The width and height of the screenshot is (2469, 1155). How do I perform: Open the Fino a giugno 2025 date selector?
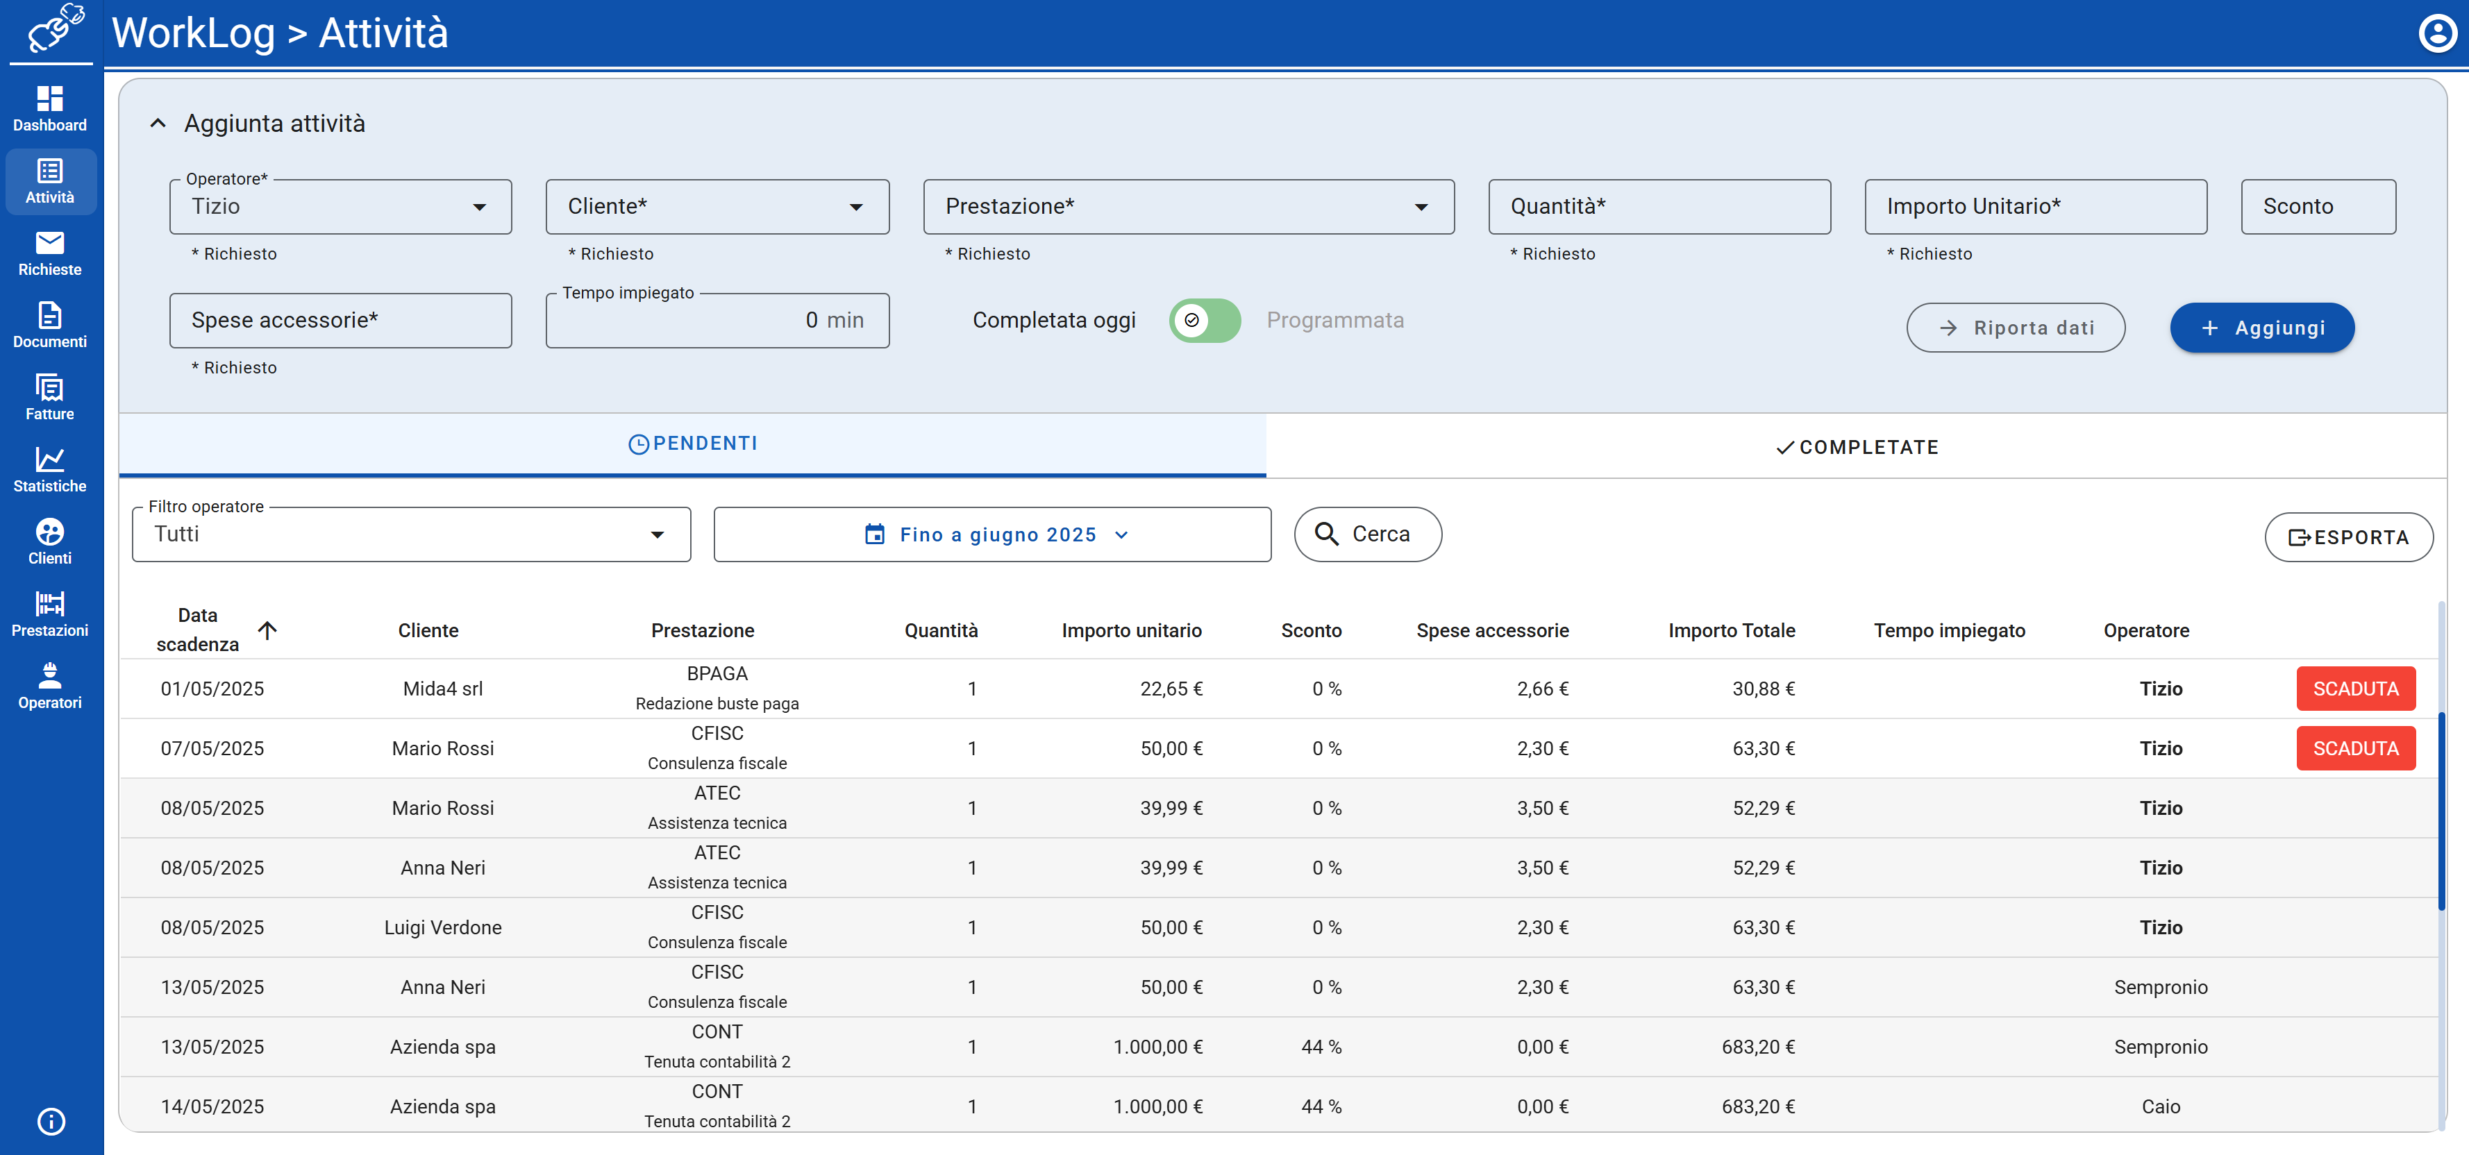pyautogui.click(x=992, y=534)
